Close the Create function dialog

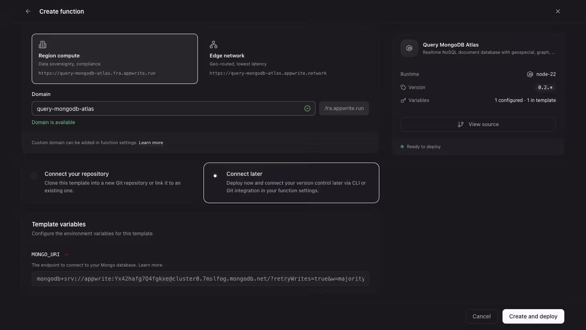(x=558, y=11)
